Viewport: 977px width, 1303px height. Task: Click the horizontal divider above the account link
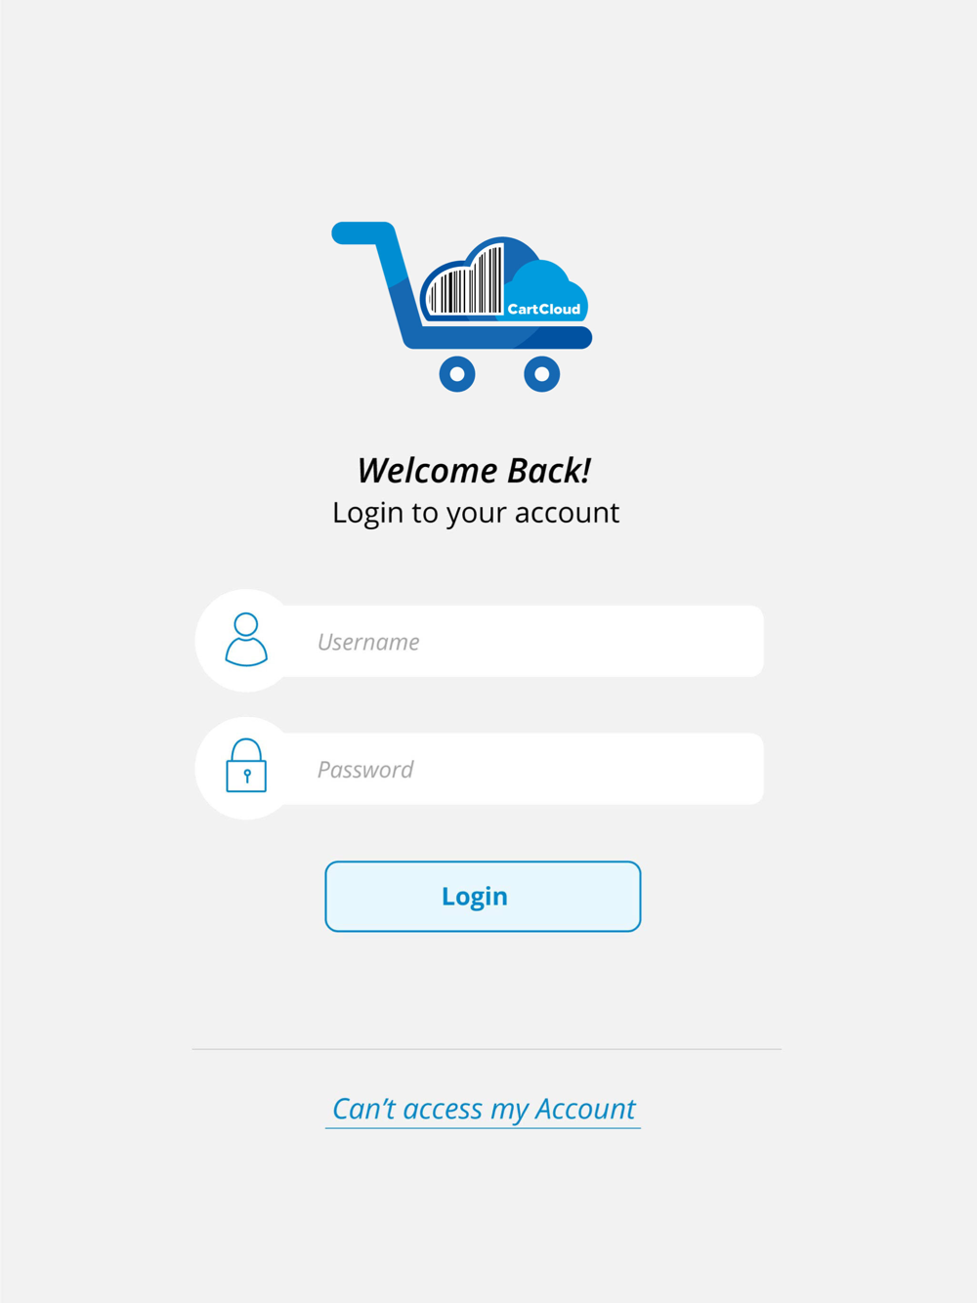tap(487, 1049)
